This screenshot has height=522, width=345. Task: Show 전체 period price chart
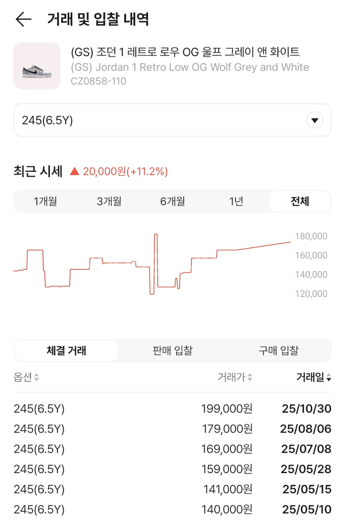(300, 201)
